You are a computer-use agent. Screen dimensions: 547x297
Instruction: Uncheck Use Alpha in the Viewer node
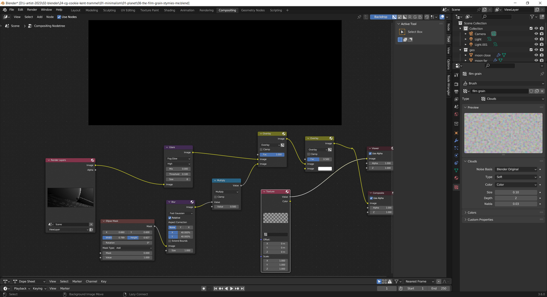pos(370,153)
